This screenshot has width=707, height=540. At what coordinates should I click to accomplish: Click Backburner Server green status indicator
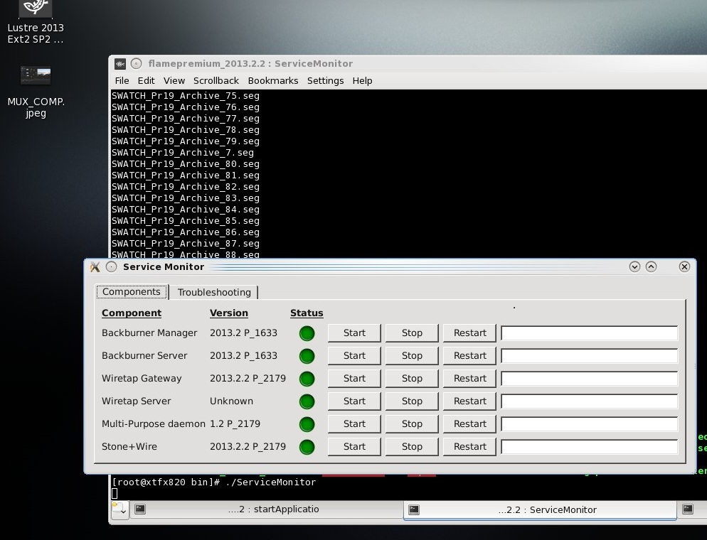click(x=307, y=356)
